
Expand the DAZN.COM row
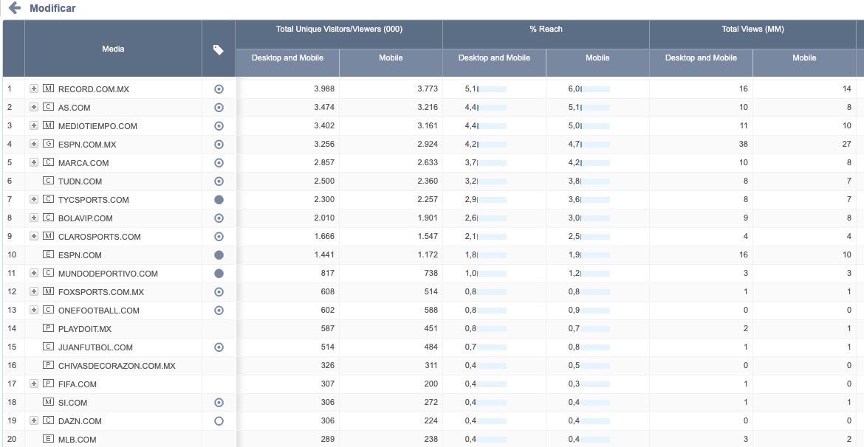[34, 420]
